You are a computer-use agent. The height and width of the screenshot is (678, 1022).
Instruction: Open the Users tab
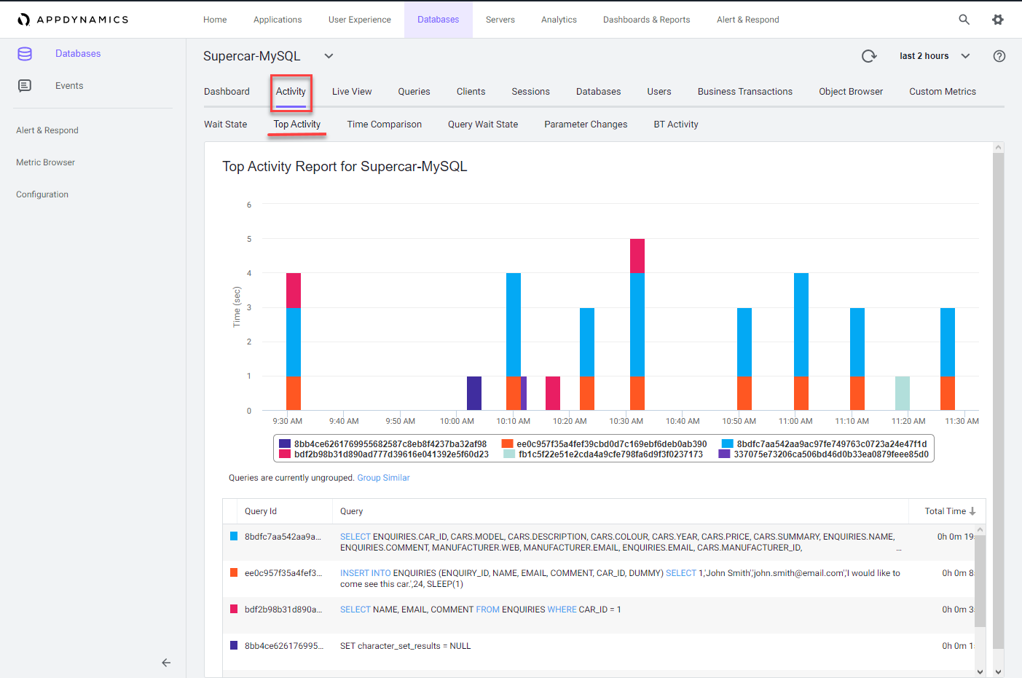[659, 92]
